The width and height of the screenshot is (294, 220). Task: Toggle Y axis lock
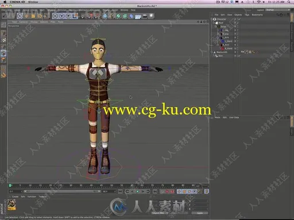[x=62, y=16]
